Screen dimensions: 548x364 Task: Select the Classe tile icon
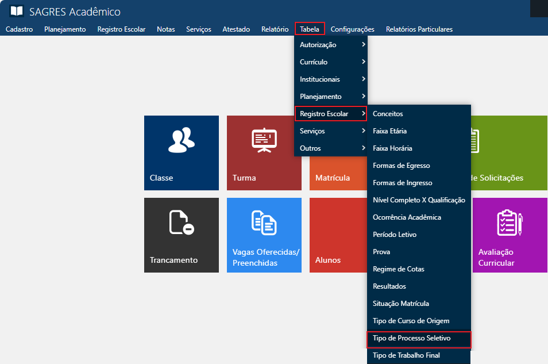point(181,139)
